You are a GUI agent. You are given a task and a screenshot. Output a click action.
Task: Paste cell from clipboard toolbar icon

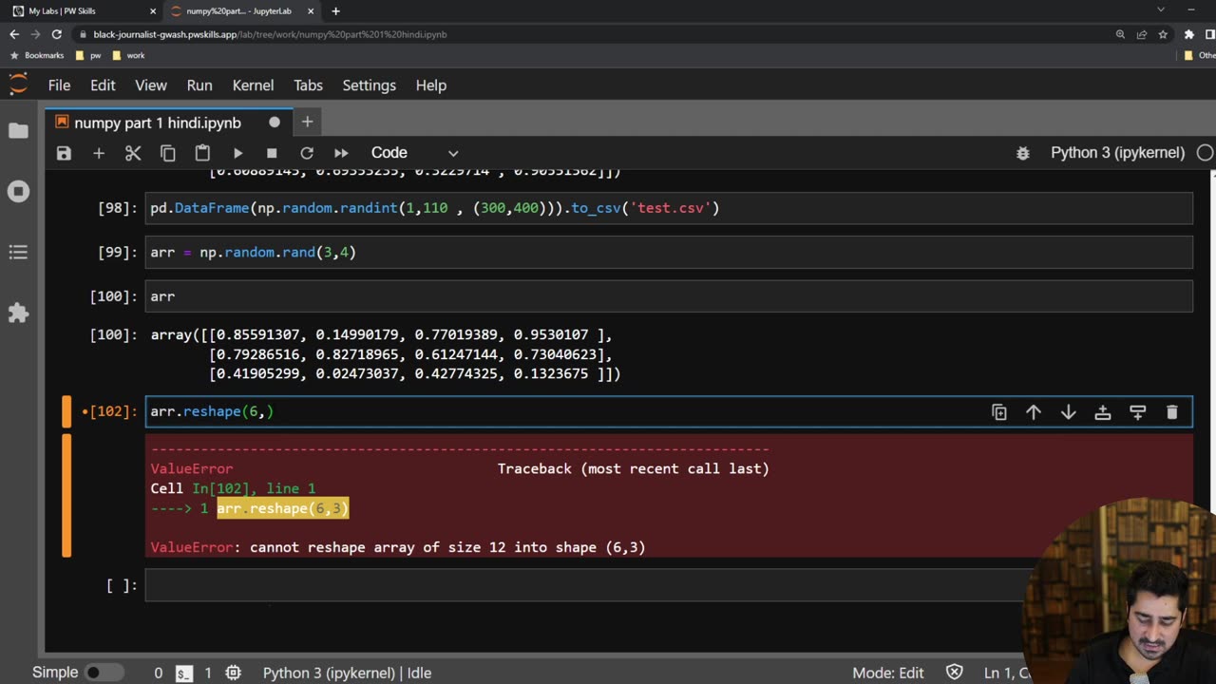point(202,153)
